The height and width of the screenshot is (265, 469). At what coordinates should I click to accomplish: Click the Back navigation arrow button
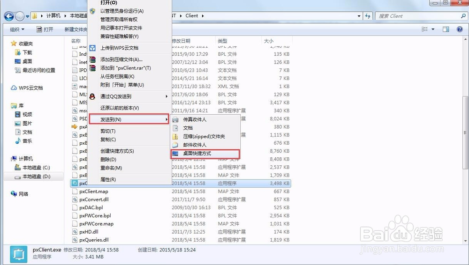[x=9, y=16]
